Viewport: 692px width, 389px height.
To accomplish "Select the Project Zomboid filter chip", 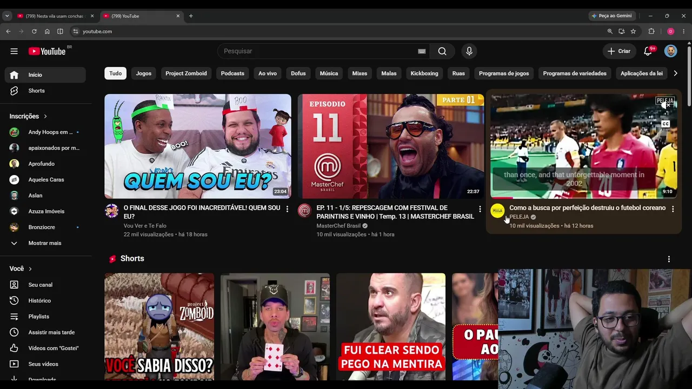I will [186, 73].
